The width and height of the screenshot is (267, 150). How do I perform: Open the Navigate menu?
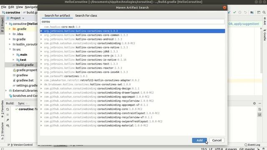[x=31, y=7]
